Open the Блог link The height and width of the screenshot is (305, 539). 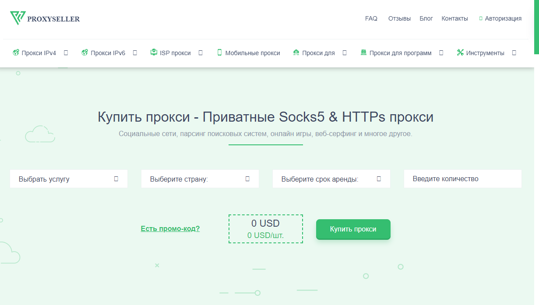(x=426, y=18)
